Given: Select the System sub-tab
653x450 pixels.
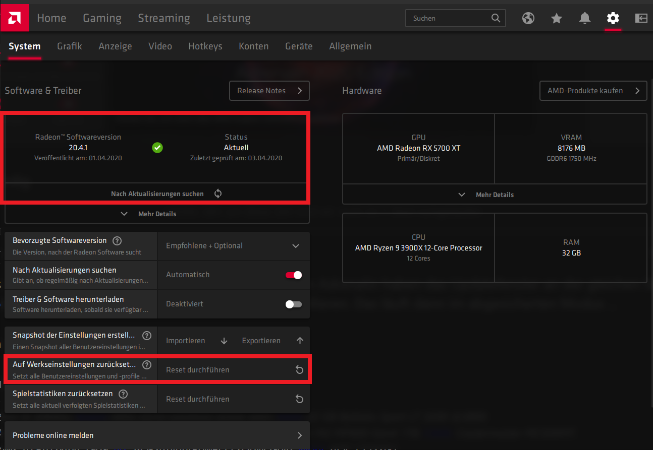Looking at the screenshot, I should pos(24,46).
